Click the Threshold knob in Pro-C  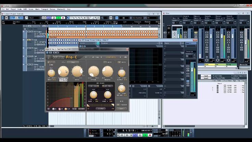coord(63,72)
